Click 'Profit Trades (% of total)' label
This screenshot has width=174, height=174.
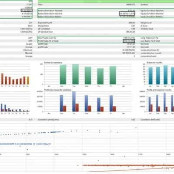click(x=48, y=41)
